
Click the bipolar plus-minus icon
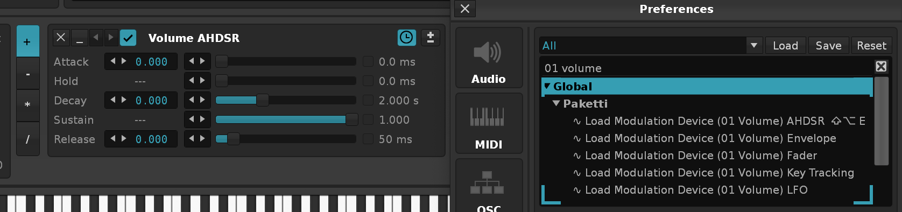(430, 38)
